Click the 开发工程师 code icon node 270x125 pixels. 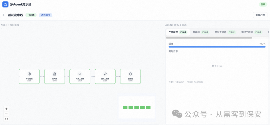80,74
